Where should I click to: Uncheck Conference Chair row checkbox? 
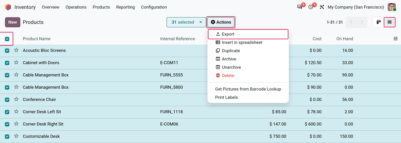(x=7, y=100)
